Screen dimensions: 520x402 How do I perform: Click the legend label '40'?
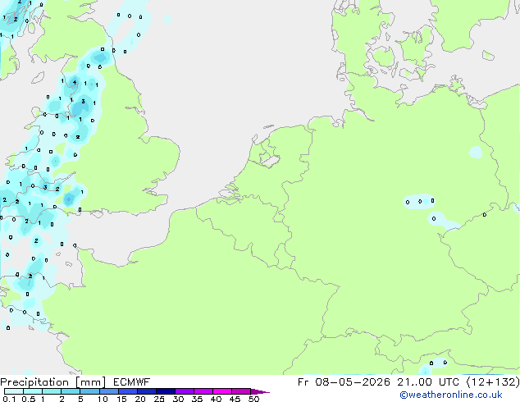click(216, 399)
